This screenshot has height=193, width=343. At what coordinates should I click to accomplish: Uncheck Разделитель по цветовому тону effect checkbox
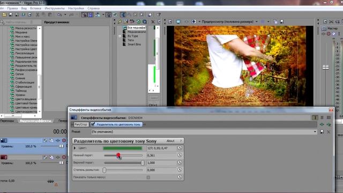pyautogui.click(x=93, y=124)
